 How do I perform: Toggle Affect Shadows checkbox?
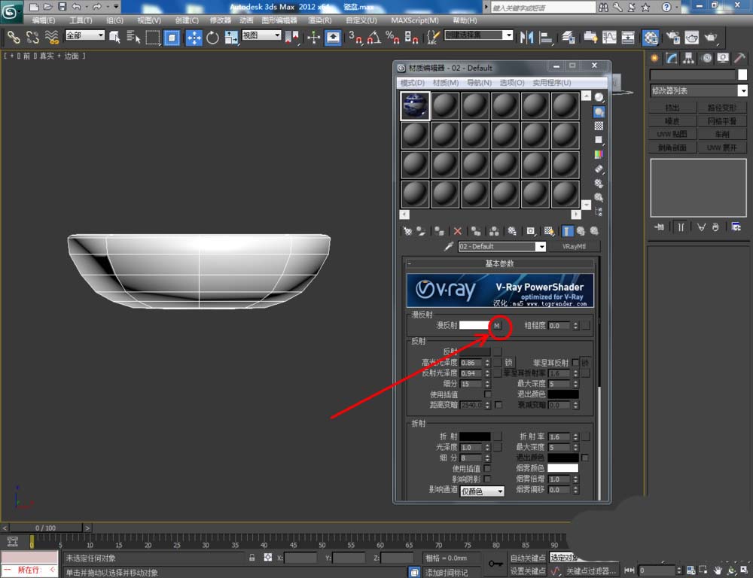point(487,479)
